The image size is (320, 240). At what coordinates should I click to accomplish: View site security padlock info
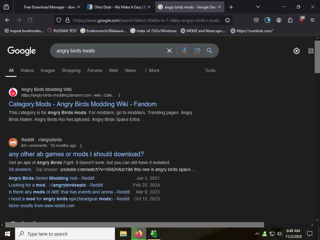point(67,20)
